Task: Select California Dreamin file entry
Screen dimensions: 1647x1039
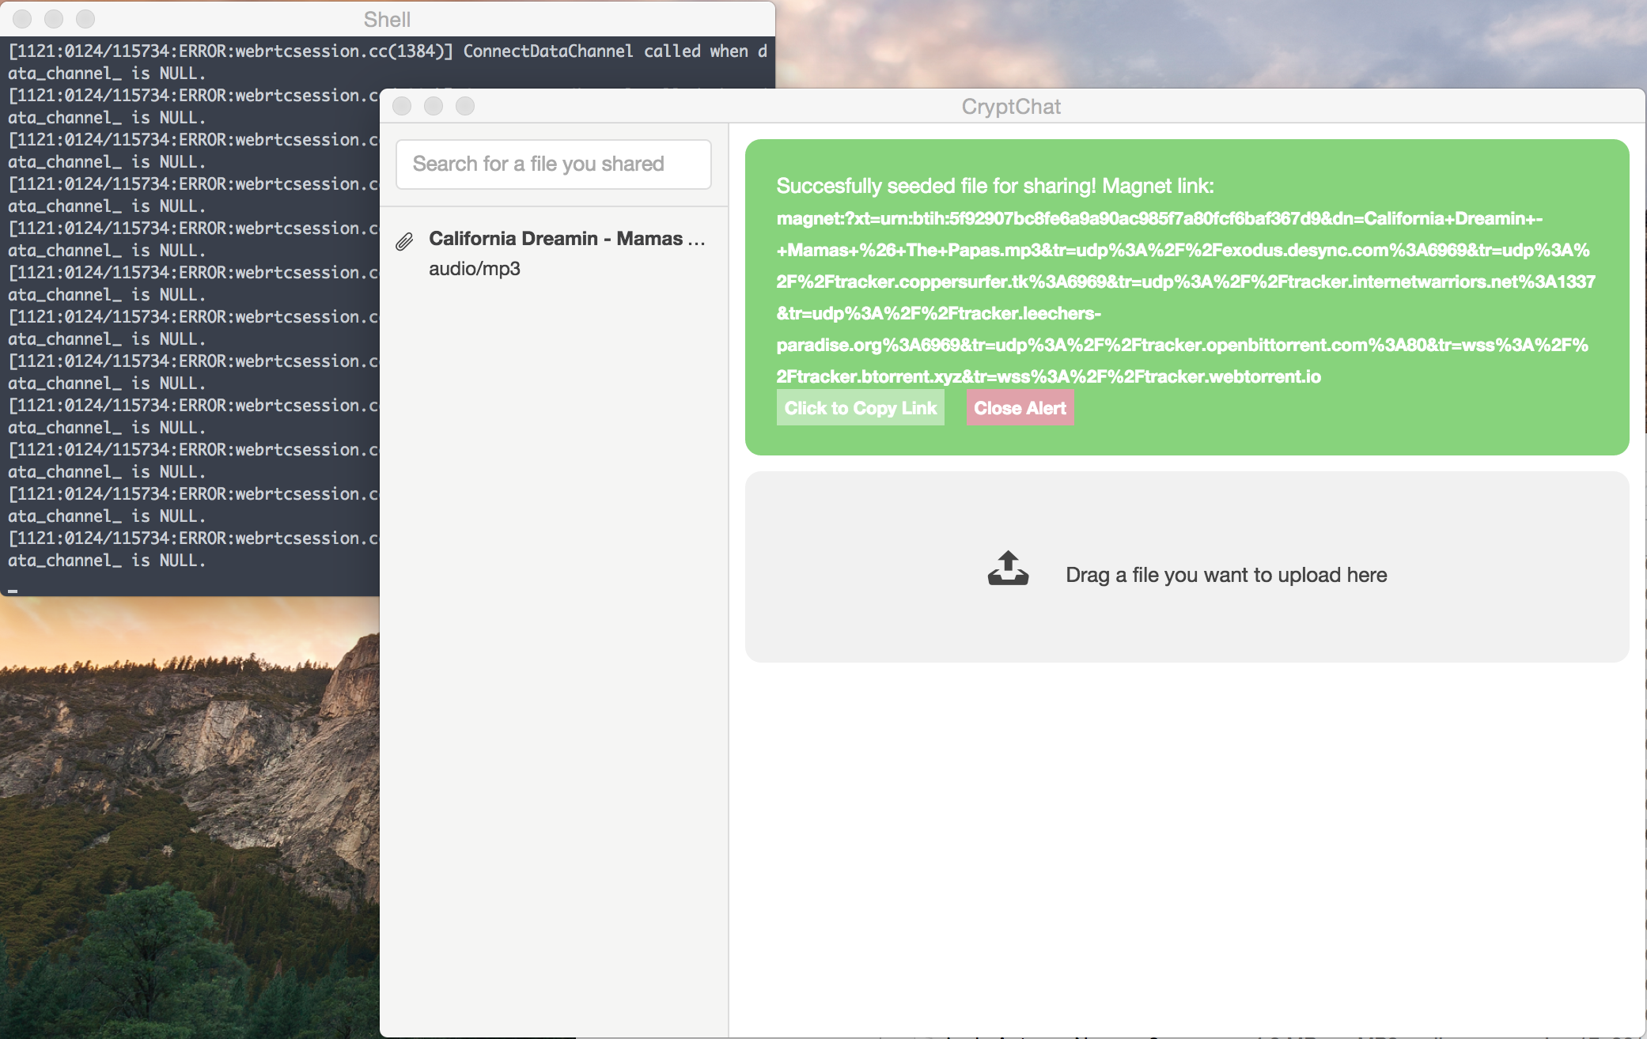Action: (x=566, y=239)
